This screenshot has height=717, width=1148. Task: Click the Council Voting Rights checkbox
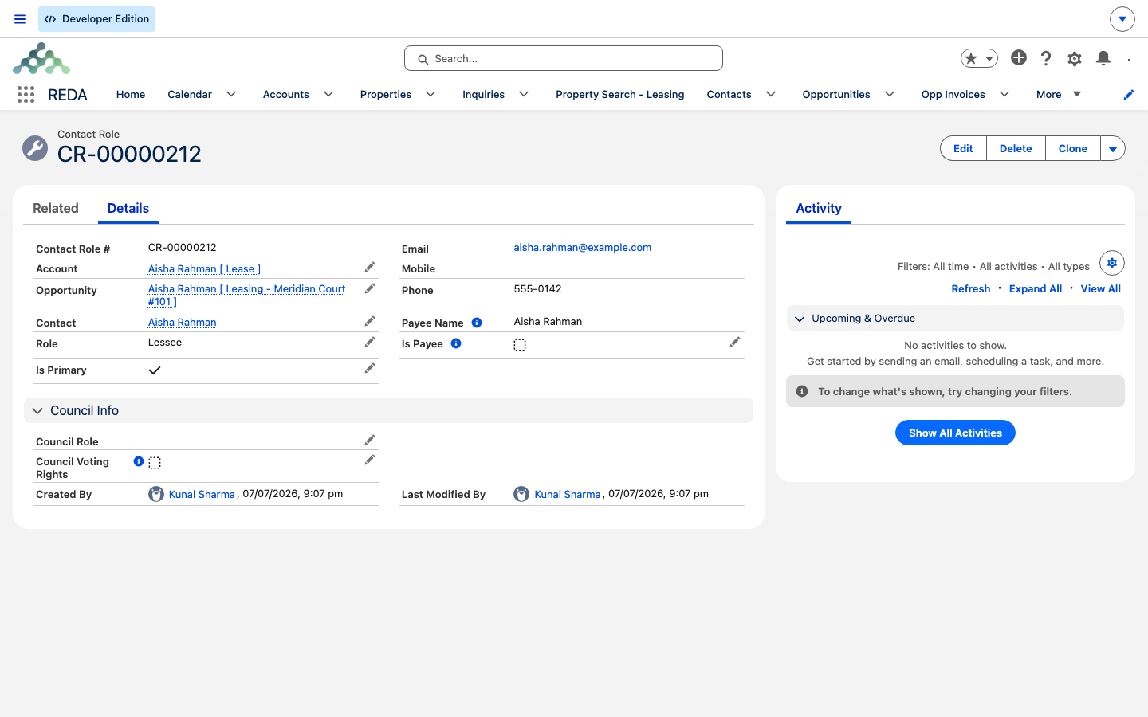pos(155,463)
